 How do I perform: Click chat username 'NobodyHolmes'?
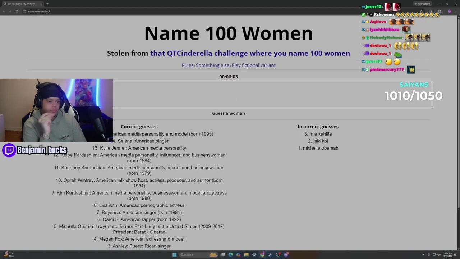coord(386,37)
